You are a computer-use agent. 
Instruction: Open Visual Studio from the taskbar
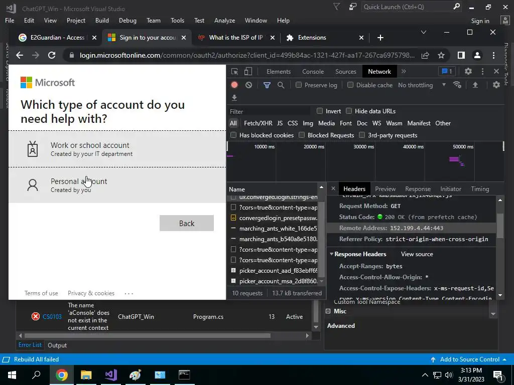pyautogui.click(x=111, y=375)
